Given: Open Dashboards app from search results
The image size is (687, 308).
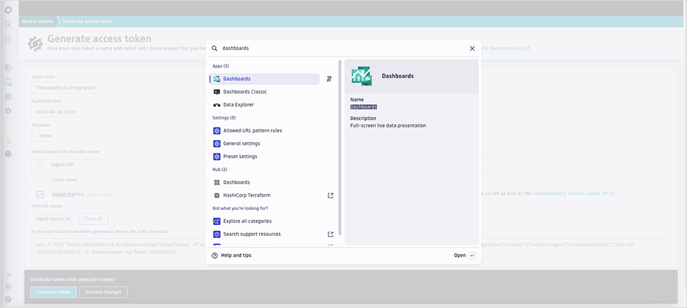Looking at the screenshot, I should (x=237, y=79).
